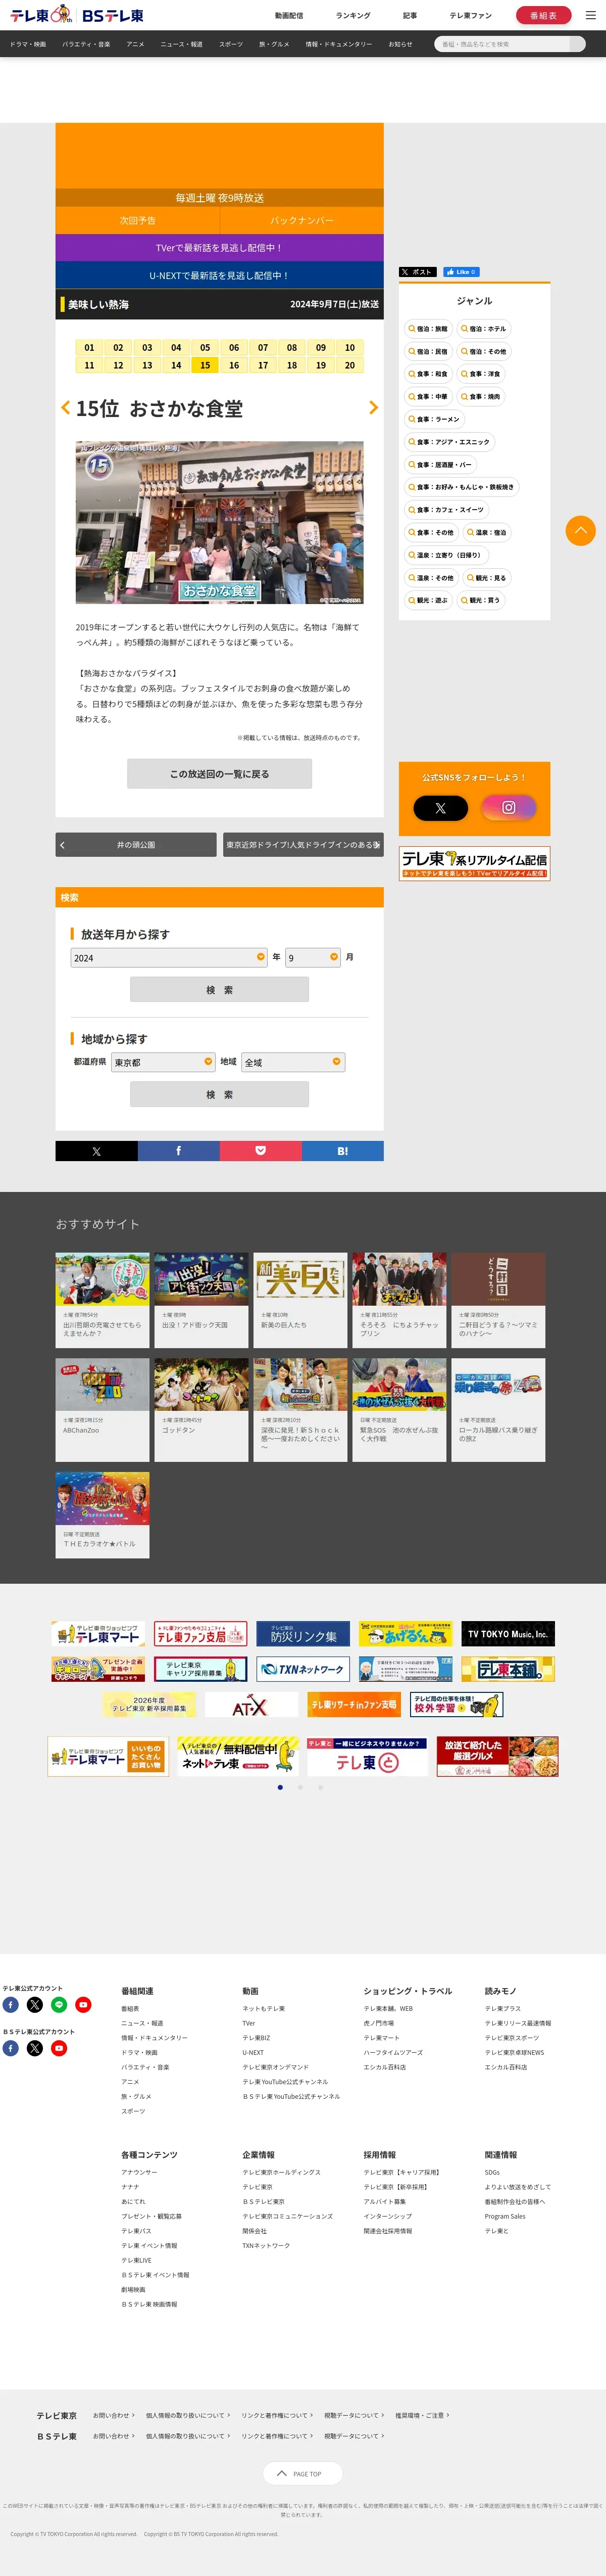The image size is (606, 2576).
Task: Click the 防災リンク集 banner
Action: pos(302,1634)
